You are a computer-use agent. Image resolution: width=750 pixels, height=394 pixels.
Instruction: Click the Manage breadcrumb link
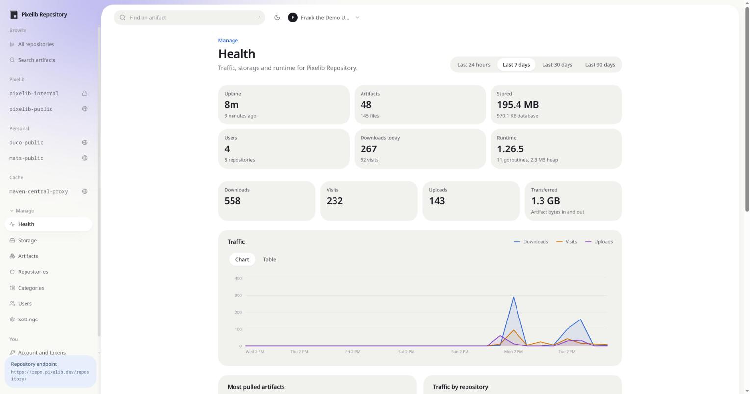pos(228,41)
